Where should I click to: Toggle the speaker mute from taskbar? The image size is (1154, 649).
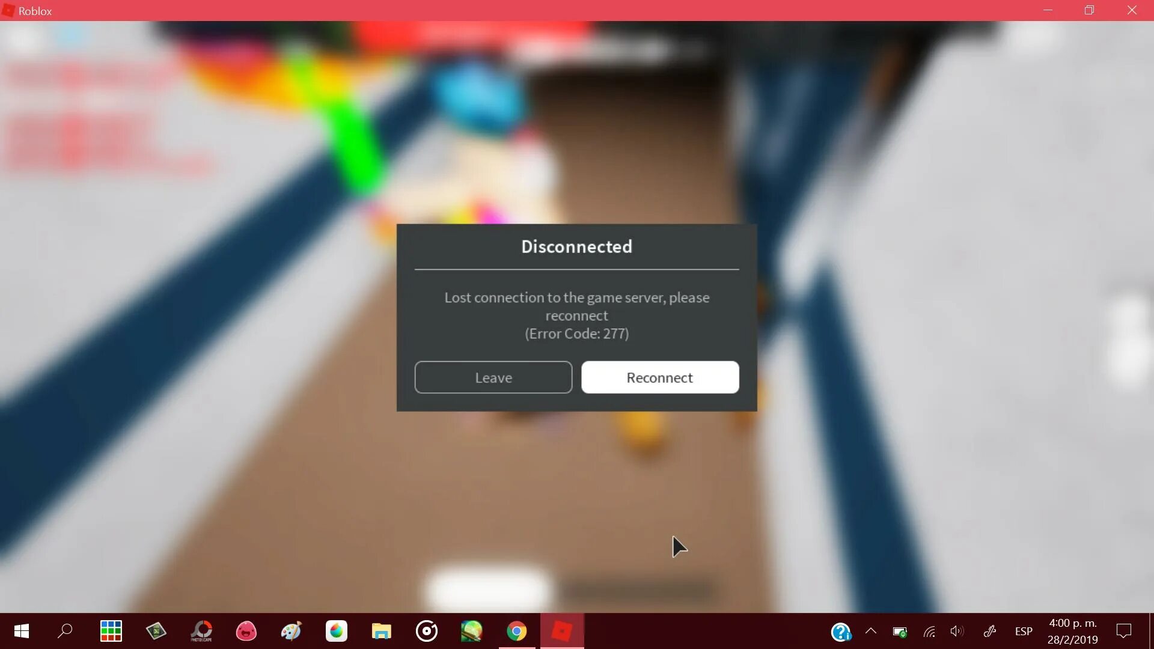[x=957, y=630]
